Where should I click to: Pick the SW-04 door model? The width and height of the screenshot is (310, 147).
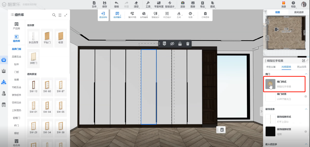[47, 107]
